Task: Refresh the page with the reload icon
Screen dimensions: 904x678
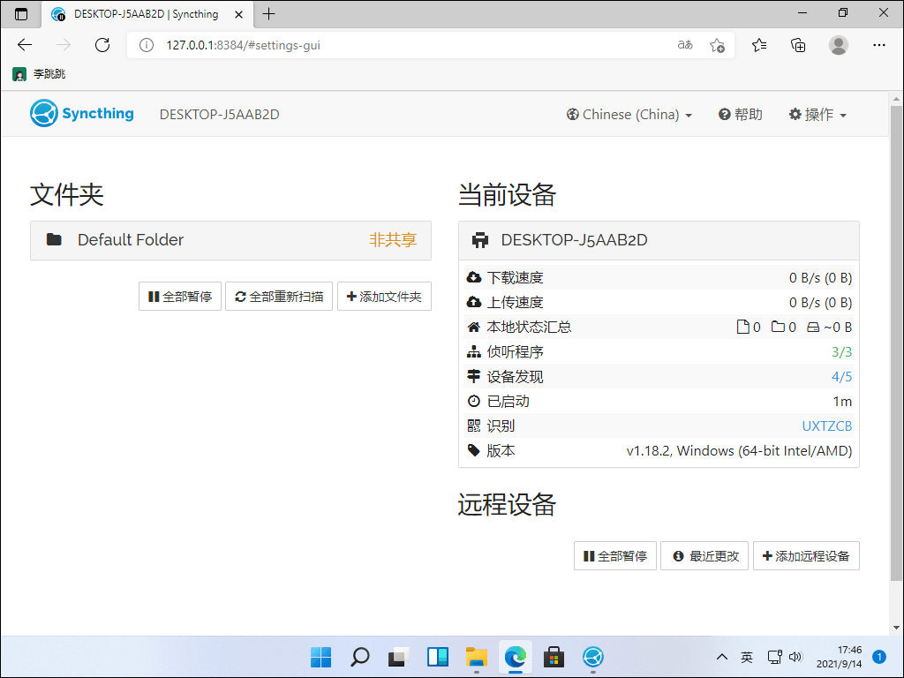Action: (x=102, y=45)
